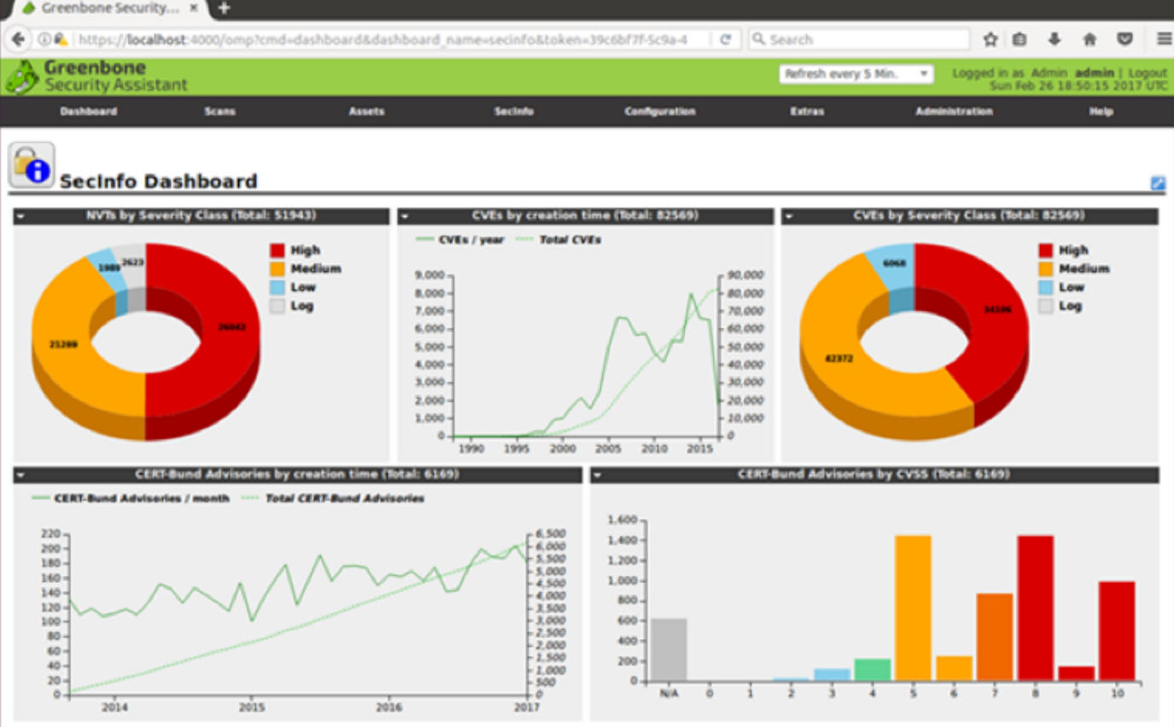Open the Administration menu
Viewport: 1174px width, 727px height.
click(x=954, y=111)
